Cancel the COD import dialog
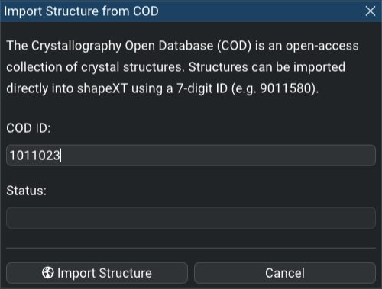 [285, 273]
